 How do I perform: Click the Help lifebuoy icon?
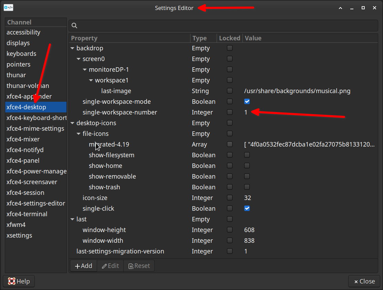click(11, 281)
